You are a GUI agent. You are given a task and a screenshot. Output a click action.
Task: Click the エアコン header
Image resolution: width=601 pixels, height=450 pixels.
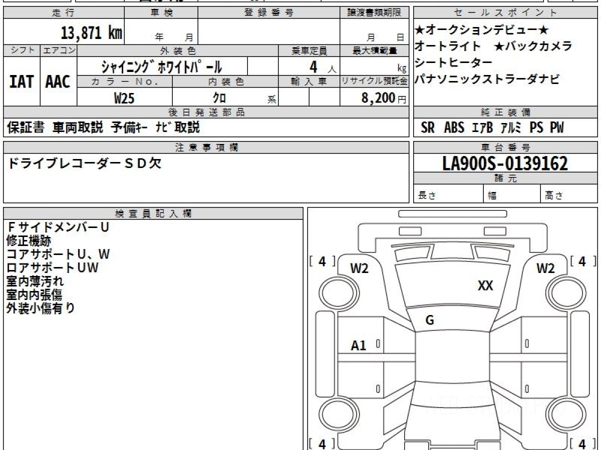pos(59,50)
